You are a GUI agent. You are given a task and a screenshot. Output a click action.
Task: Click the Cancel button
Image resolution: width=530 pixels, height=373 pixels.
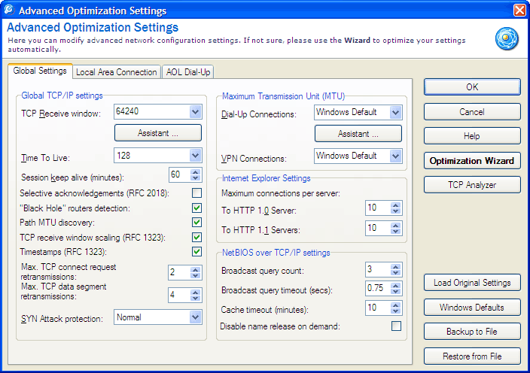click(x=472, y=112)
